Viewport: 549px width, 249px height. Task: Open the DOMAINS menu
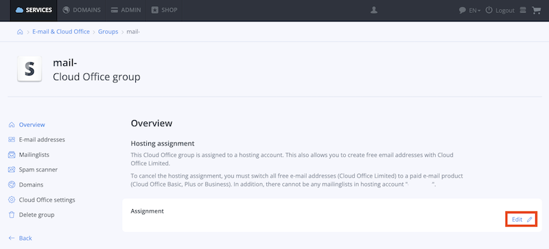tap(81, 10)
